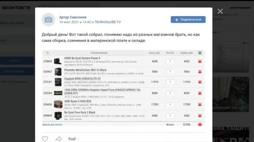
Task: Click Наименование column header
Action: click(99, 53)
